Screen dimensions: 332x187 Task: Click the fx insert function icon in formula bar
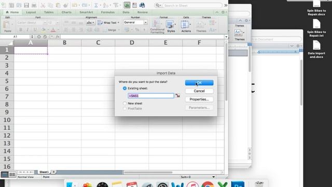point(58,37)
